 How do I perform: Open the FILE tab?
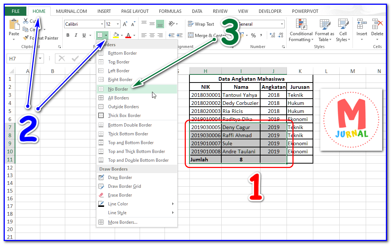(15, 11)
